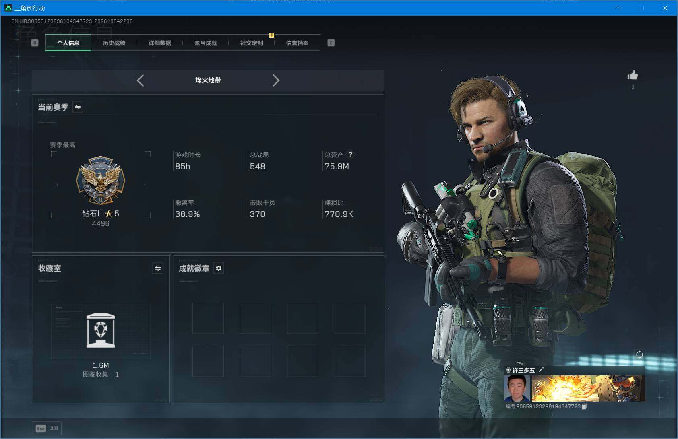Click the 游戏时长 value 85h
The image size is (678, 439).
click(182, 167)
